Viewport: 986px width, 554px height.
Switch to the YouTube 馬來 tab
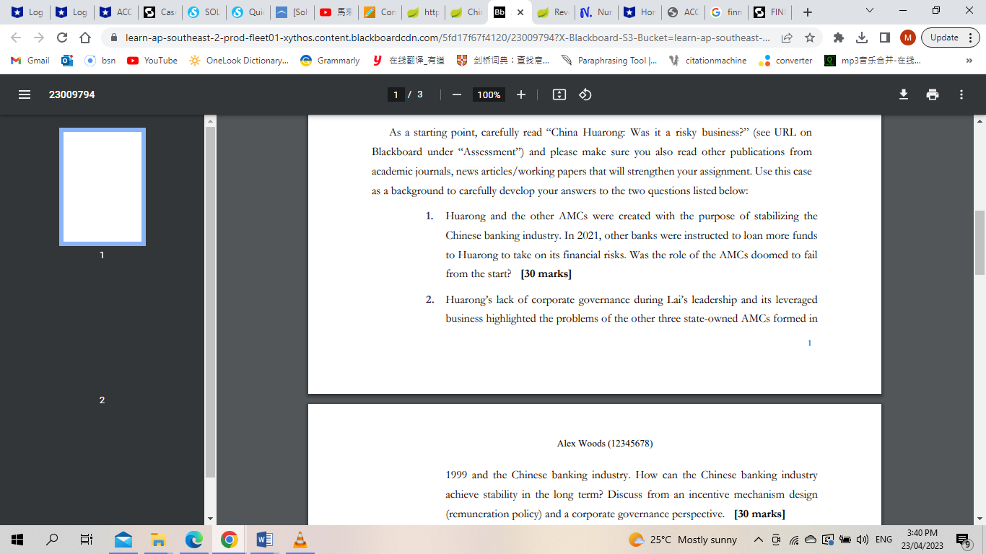tap(335, 12)
